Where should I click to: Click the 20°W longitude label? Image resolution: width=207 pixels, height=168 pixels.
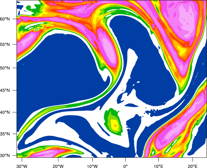pyautogui.click(x=58, y=166)
